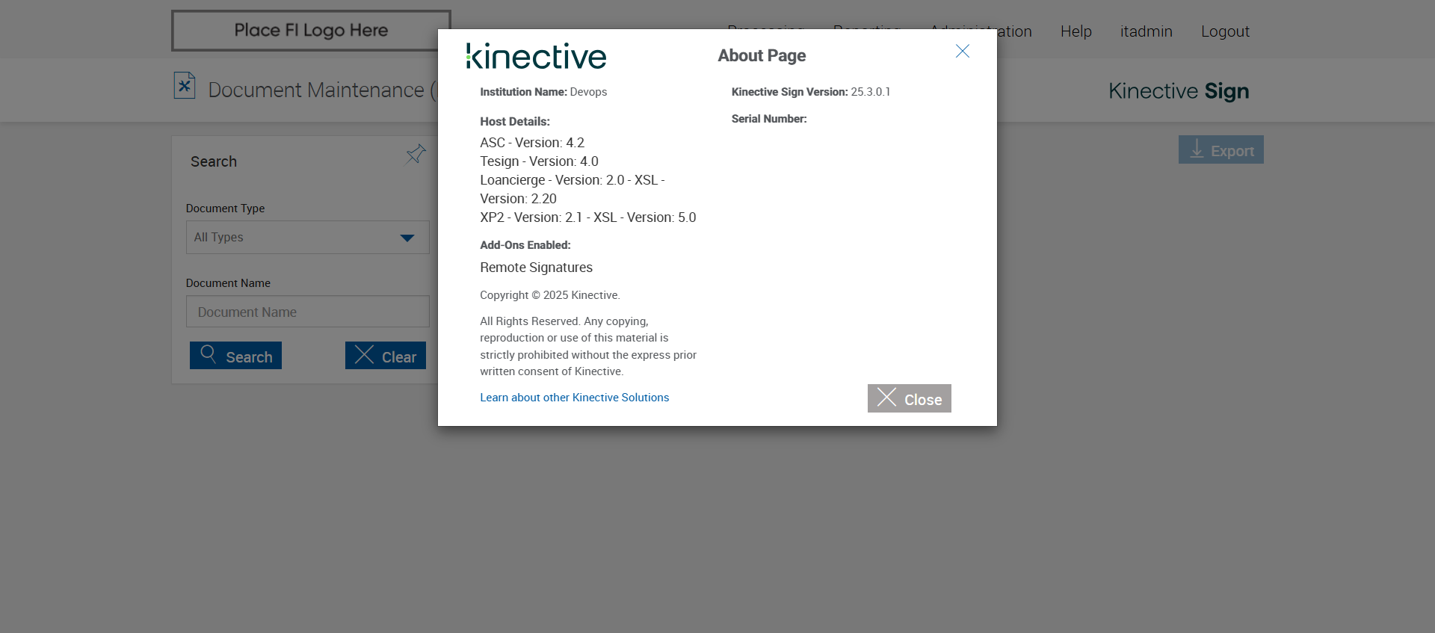Select the Tesign - Version: 4.0 line

pos(539,161)
